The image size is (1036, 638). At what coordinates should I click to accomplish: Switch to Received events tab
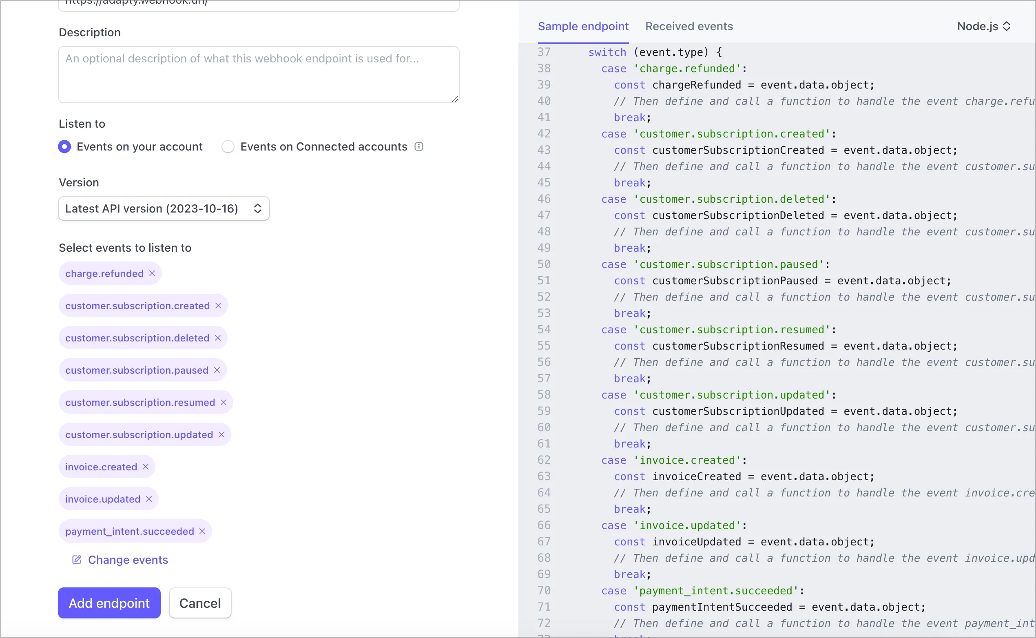tap(689, 26)
